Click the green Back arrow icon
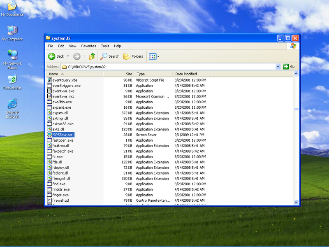The height and width of the screenshot is (247, 329). click(52, 56)
